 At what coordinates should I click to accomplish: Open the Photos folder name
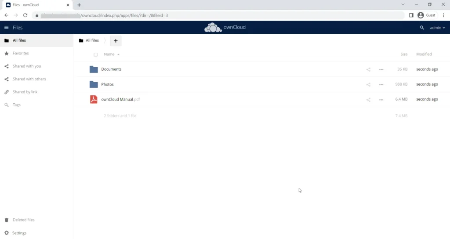[x=107, y=84]
